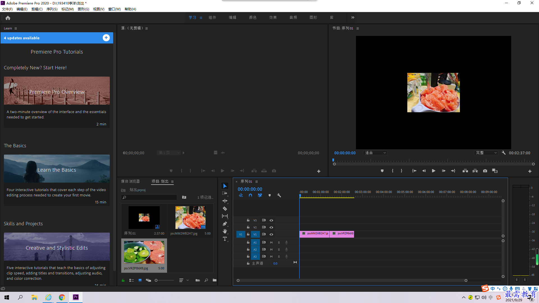Select the pscVRZPB6X8.jpg thumbnail
This screenshot has width=539, height=303.
pos(144,252)
